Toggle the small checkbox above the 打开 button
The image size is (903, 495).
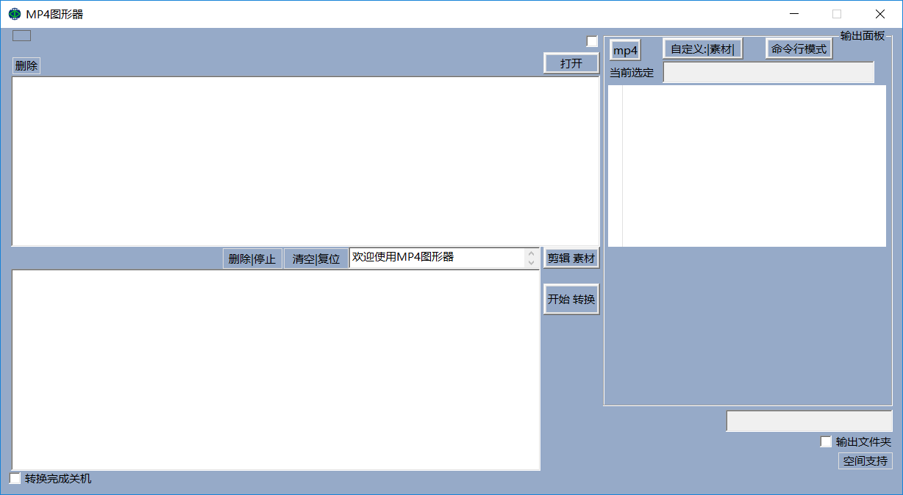pos(593,41)
